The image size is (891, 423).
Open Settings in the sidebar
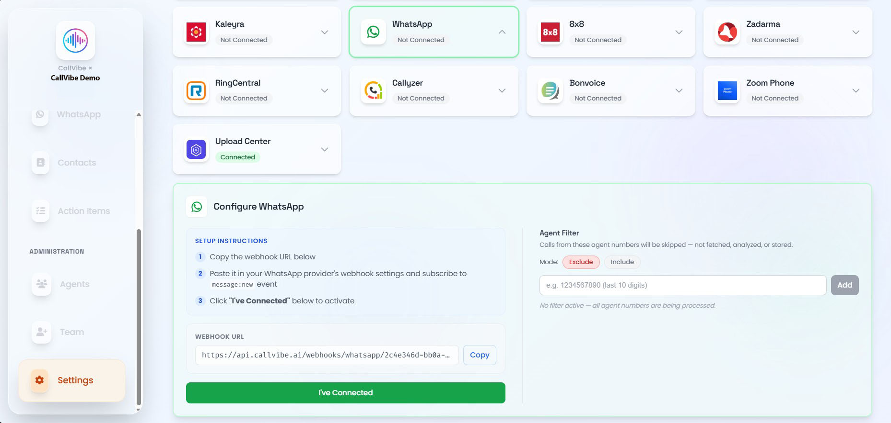click(72, 380)
